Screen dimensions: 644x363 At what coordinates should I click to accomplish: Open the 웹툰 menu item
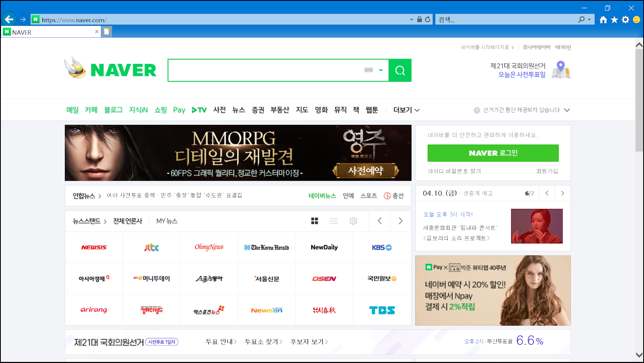[372, 110]
